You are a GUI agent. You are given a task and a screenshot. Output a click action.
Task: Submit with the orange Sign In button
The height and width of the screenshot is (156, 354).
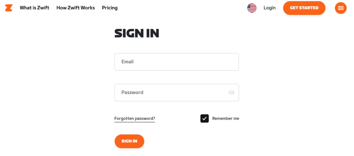(x=130, y=141)
